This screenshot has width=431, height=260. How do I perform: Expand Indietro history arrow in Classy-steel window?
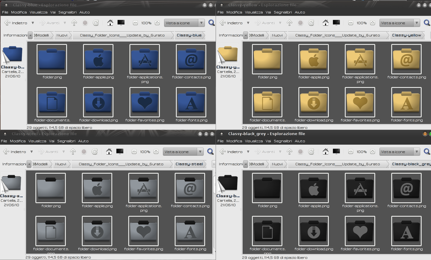coord(31,152)
